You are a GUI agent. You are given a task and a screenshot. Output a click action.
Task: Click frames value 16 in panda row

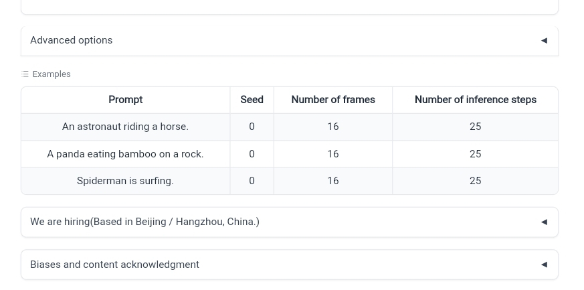click(333, 154)
